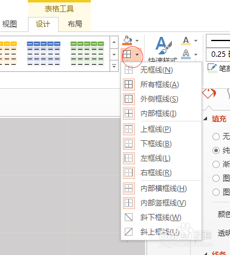The image size is (230, 255).
Task: Choose 上框线(P) menu entry
Action: (162, 129)
